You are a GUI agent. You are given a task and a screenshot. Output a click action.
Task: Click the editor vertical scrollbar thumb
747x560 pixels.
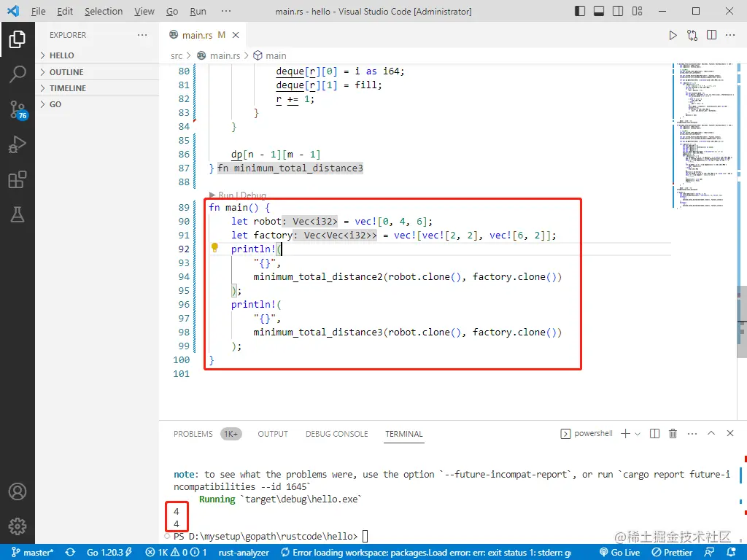[x=742, y=322]
